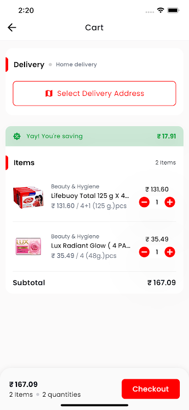
Task: Select the Lifebuoy Total 125 g product name
Action: pos(90,196)
